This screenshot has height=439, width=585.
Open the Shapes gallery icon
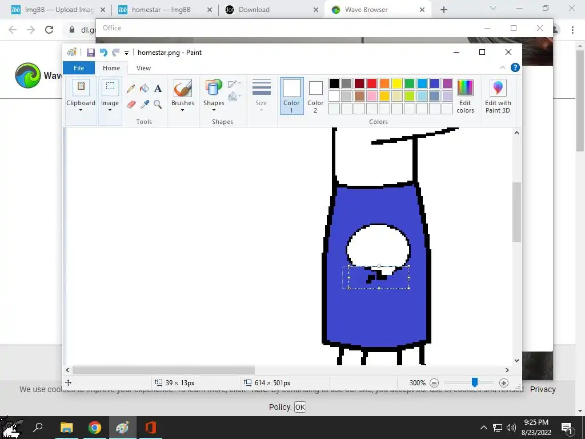point(214,88)
